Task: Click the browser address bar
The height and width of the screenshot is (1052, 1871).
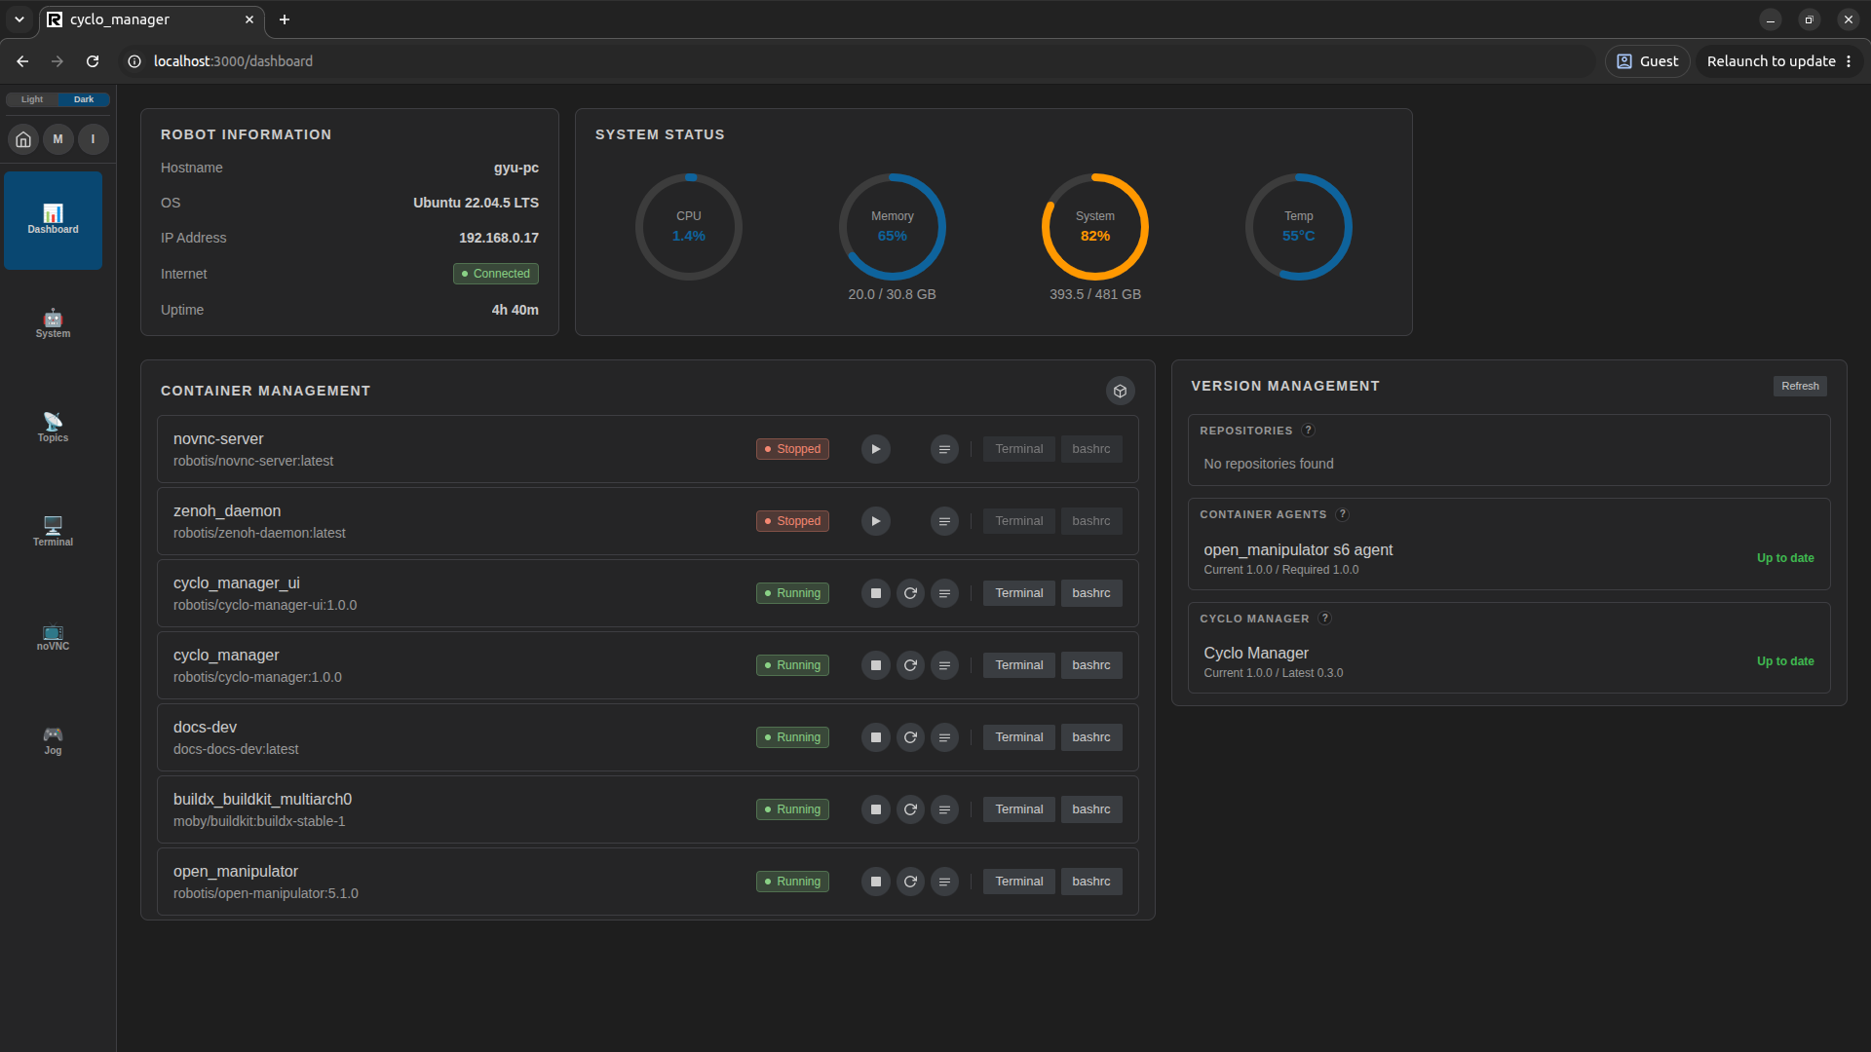Action: point(858,61)
